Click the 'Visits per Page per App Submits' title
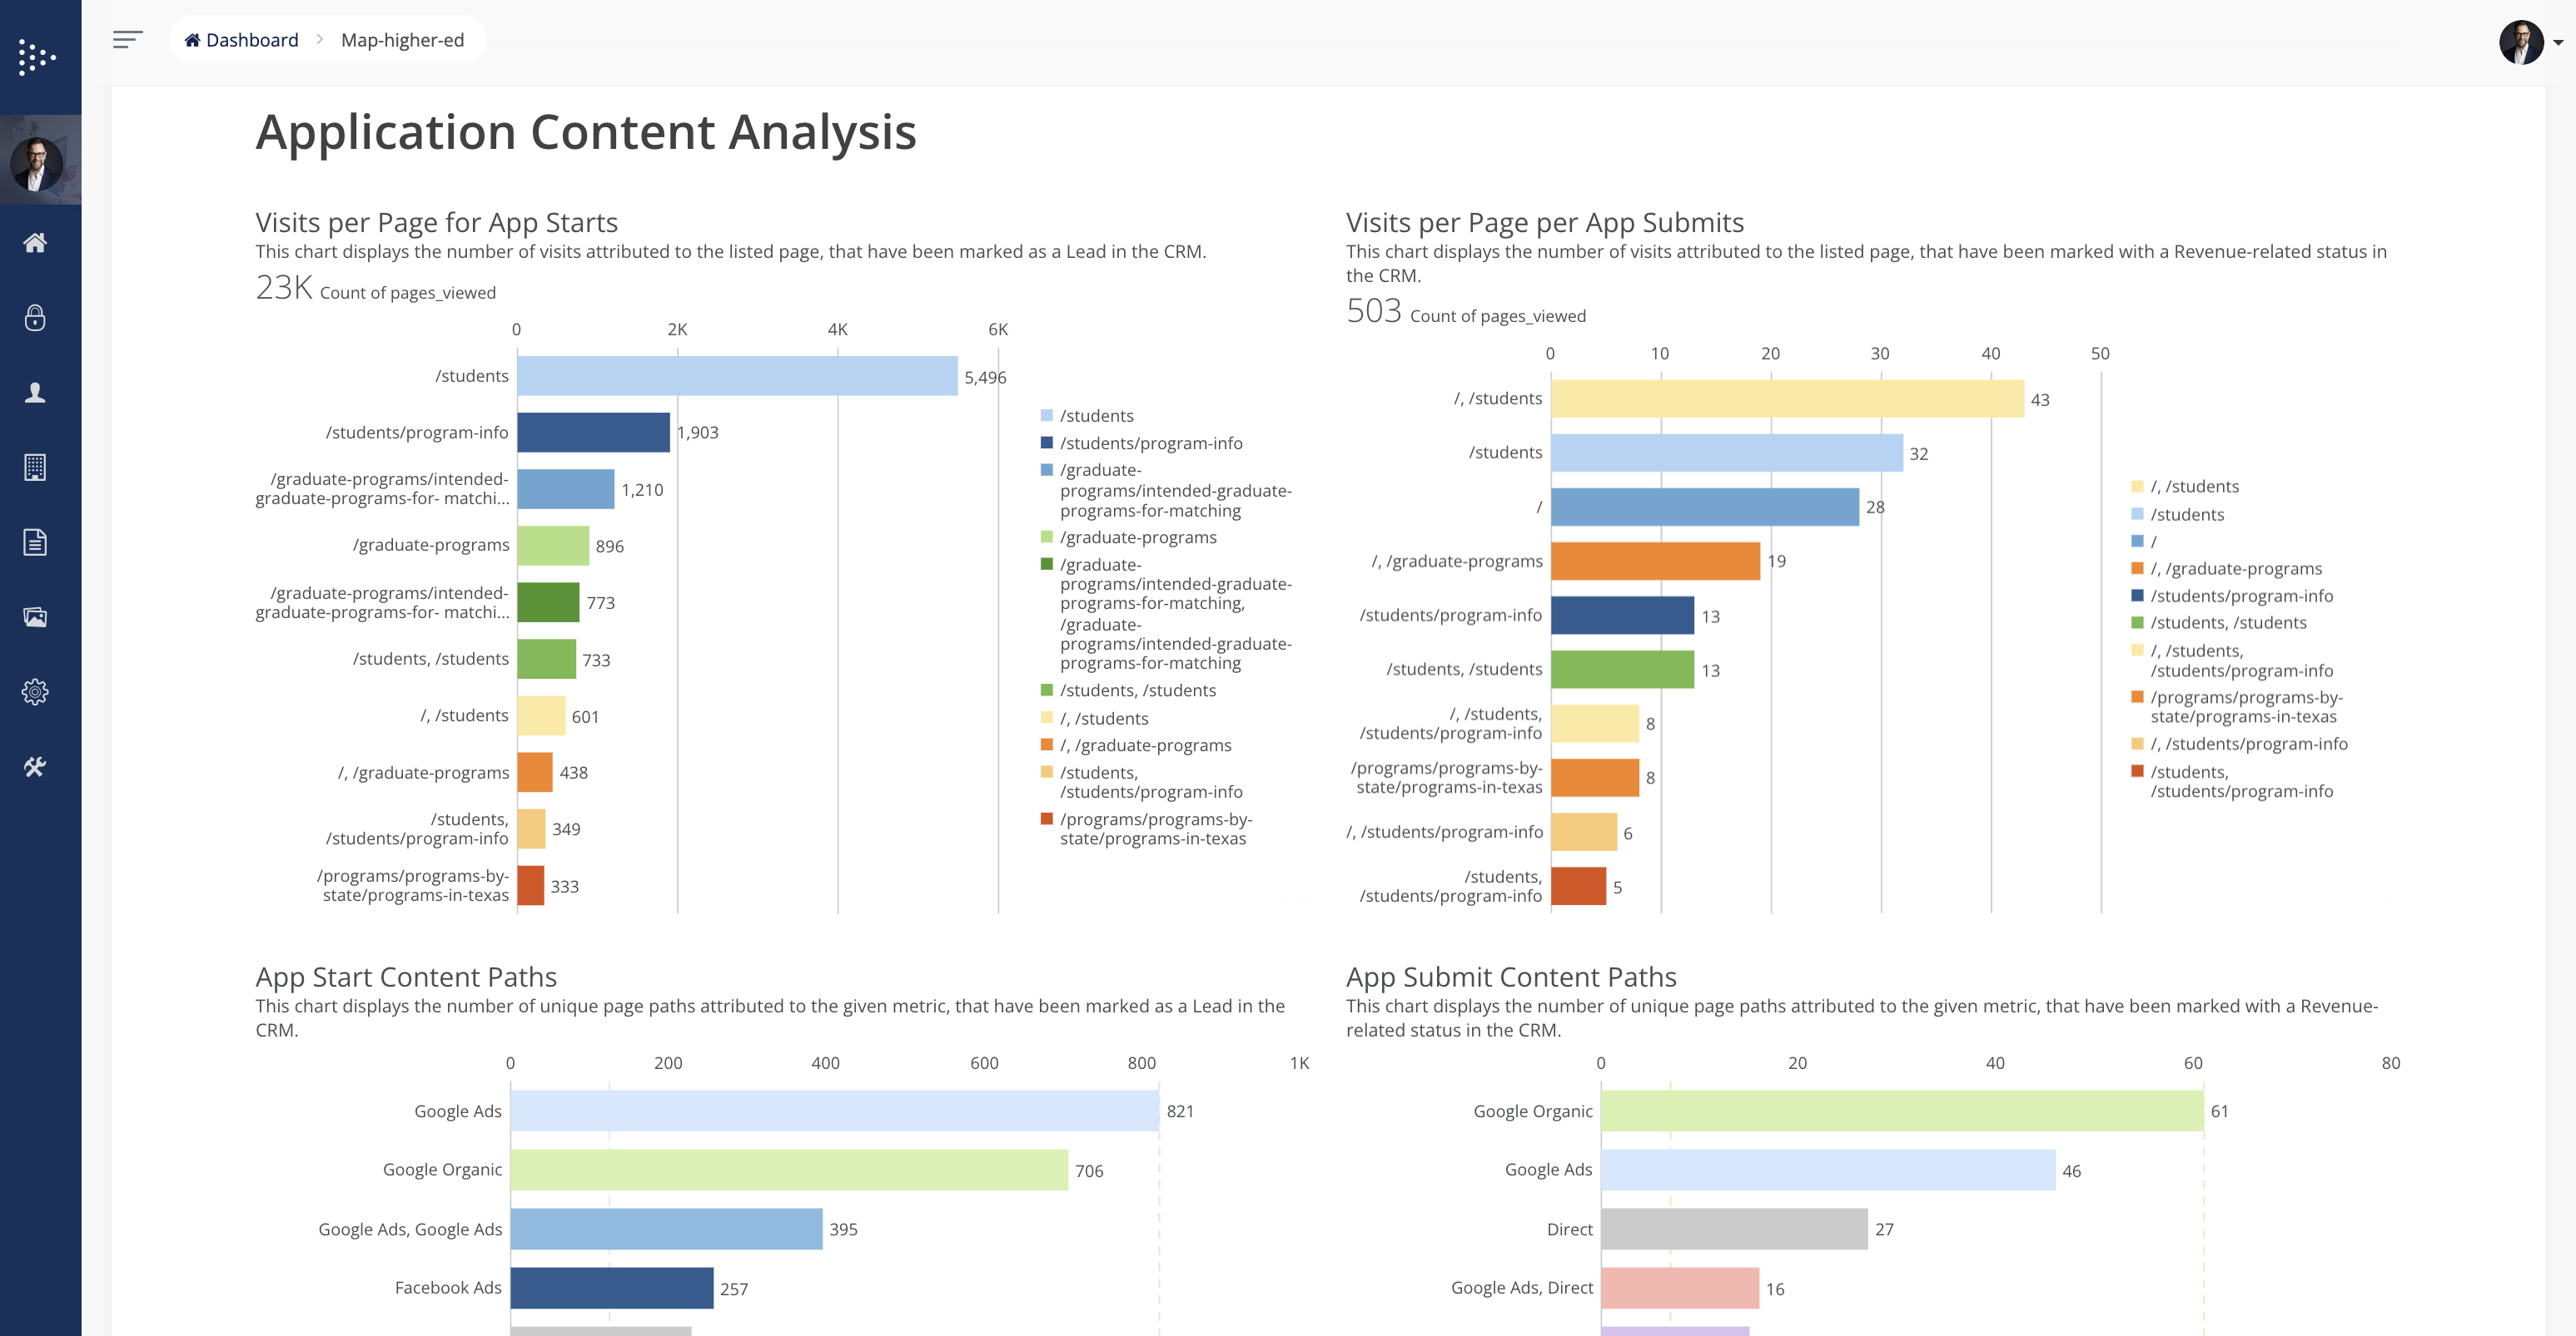The image size is (2576, 1336). (1545, 222)
